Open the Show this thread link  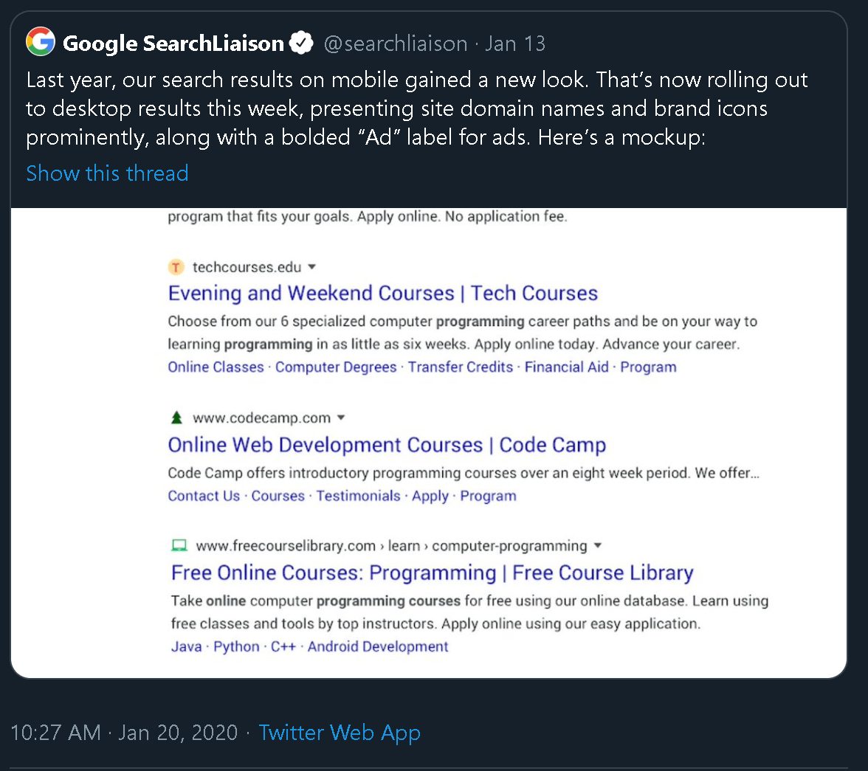point(107,173)
